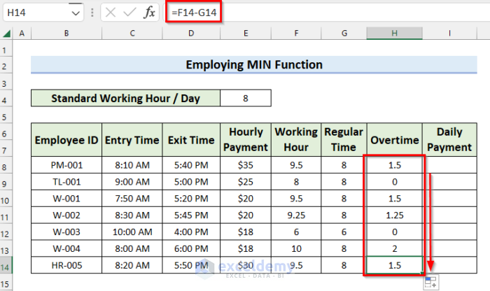Select working hour 10 for W-004
The width and height of the screenshot is (490, 291).
296,248
